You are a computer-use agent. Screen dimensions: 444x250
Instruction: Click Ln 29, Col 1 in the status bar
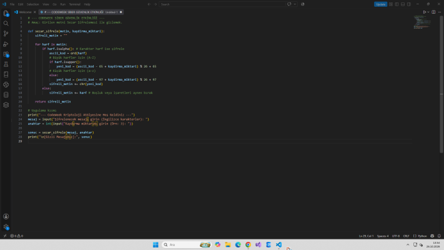[366, 236]
